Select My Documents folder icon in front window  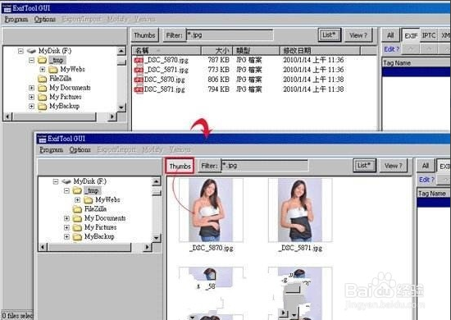[77, 218]
